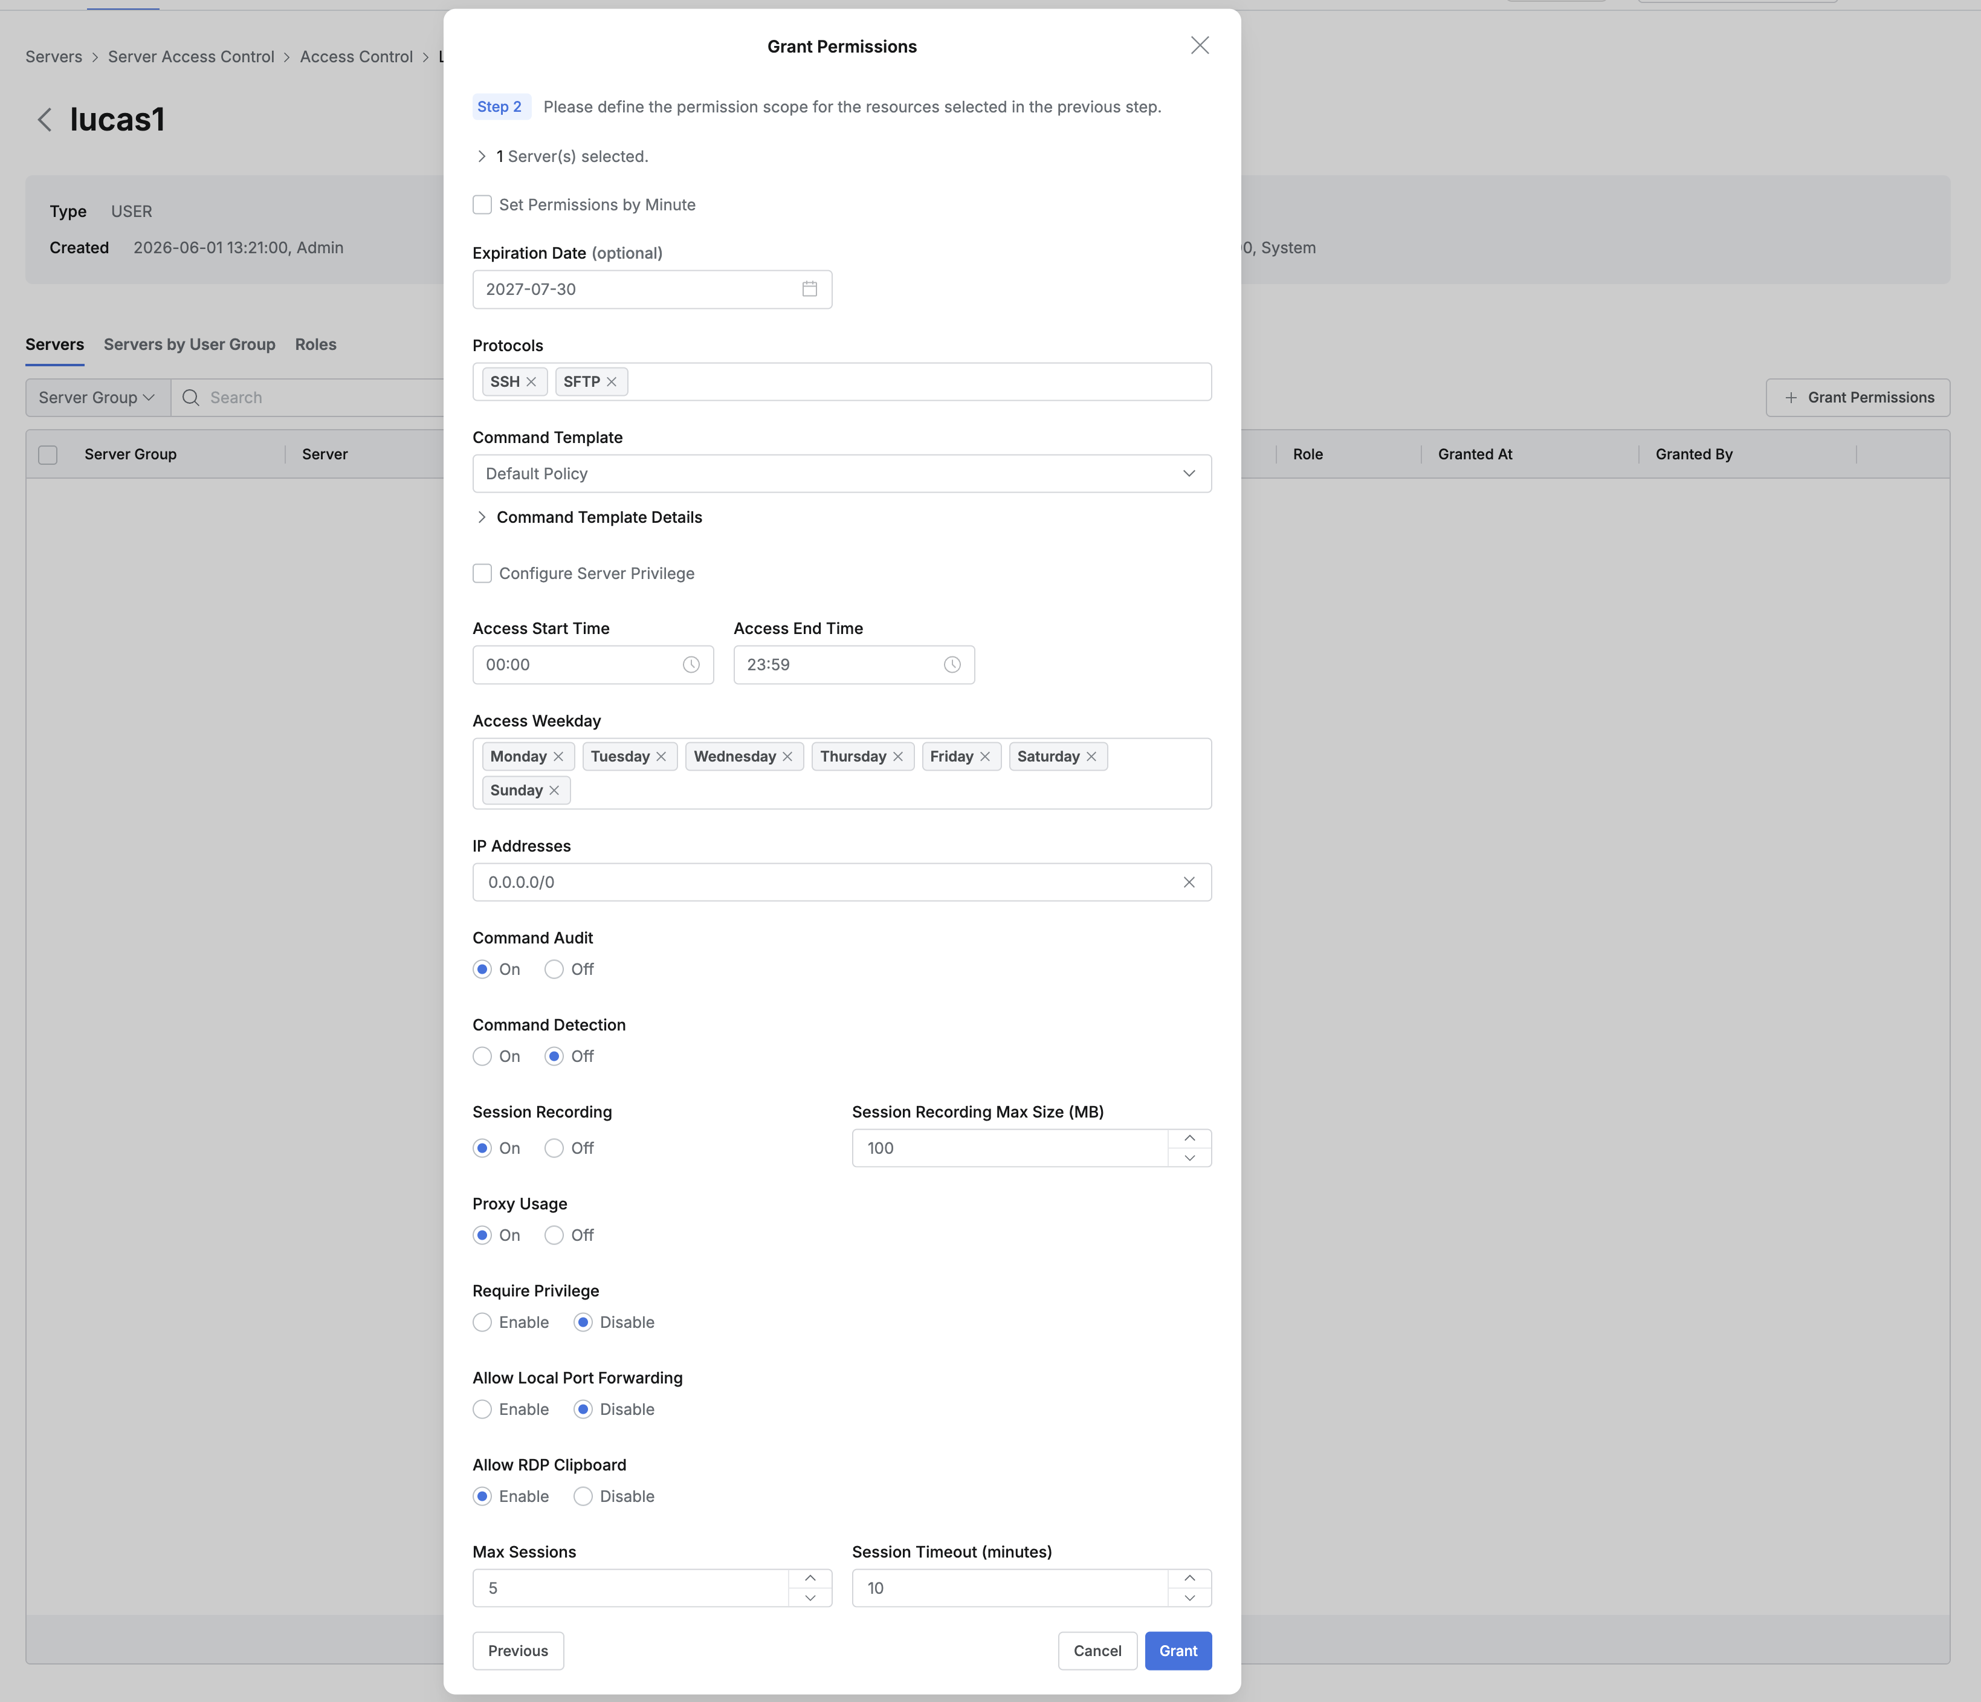This screenshot has width=1981, height=1702.
Task: Disable Allow RDP Clipboard
Action: coord(583,1497)
